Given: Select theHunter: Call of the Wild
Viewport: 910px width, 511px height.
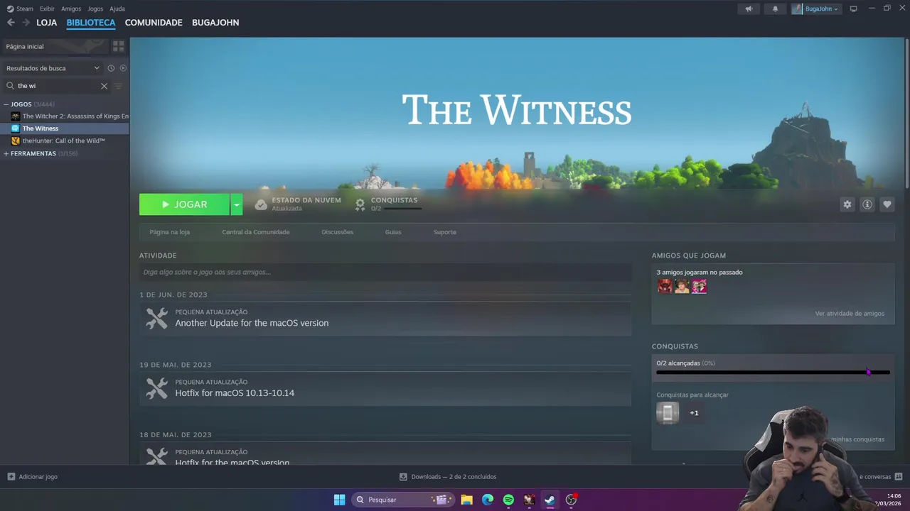Looking at the screenshot, I should point(63,141).
